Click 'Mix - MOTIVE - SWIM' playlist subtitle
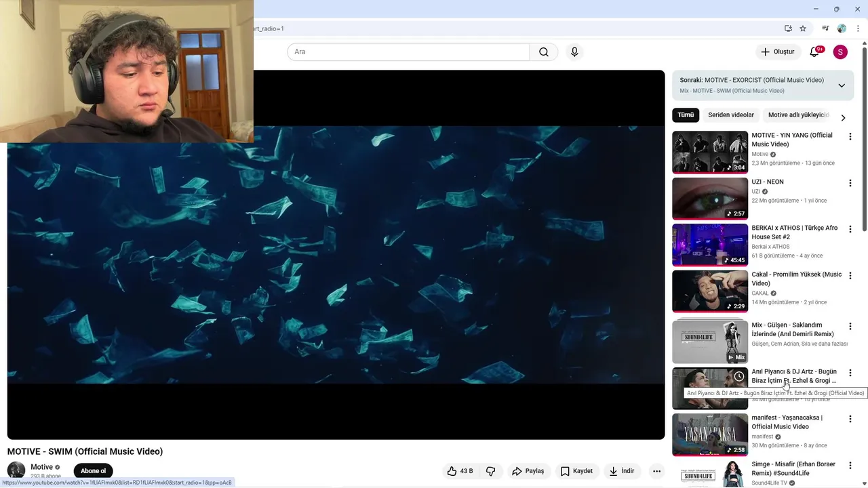868x488 pixels. click(x=732, y=91)
